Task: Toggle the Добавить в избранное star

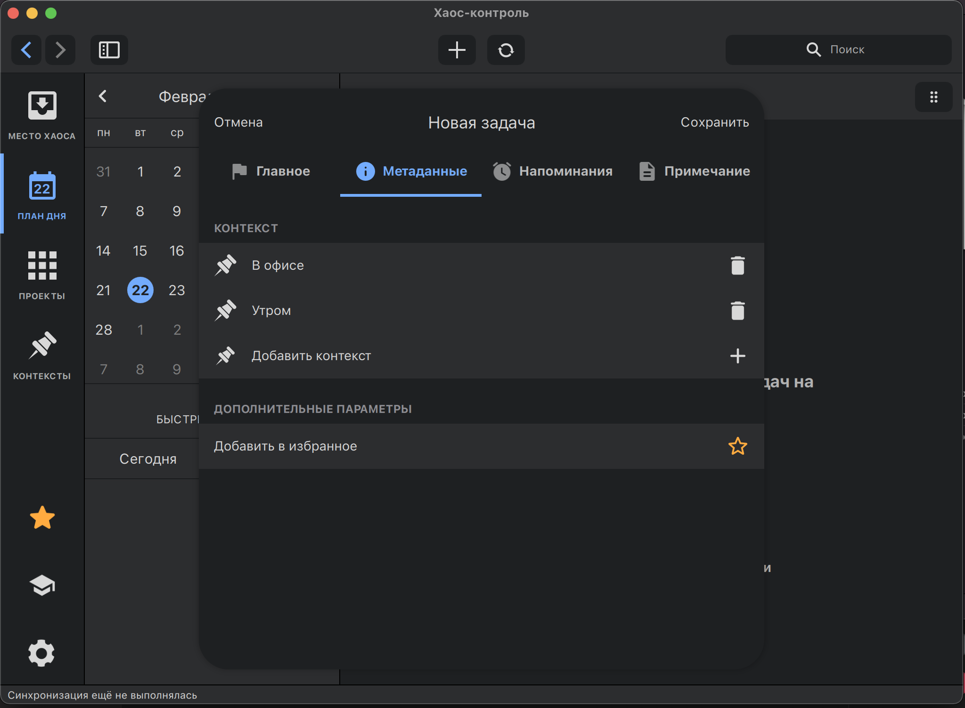Action: click(737, 446)
